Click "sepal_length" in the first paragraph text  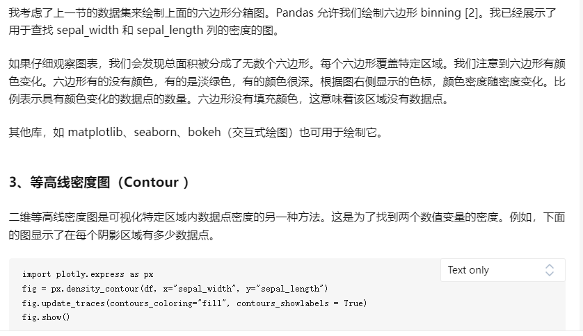coord(170,30)
